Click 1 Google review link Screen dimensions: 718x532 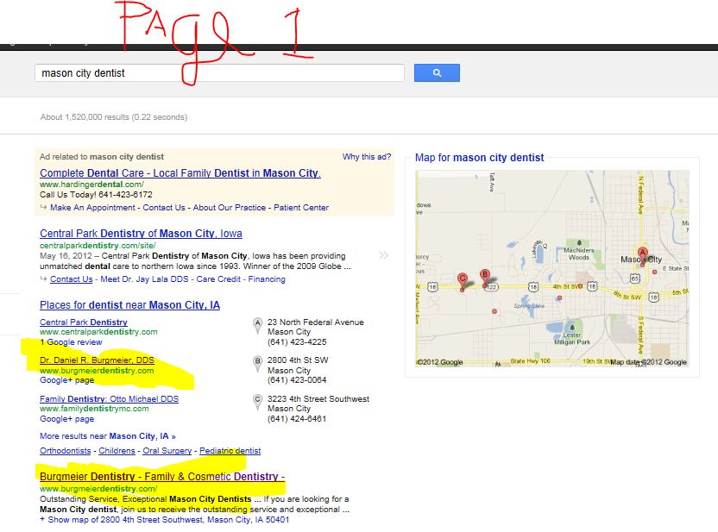(x=71, y=342)
